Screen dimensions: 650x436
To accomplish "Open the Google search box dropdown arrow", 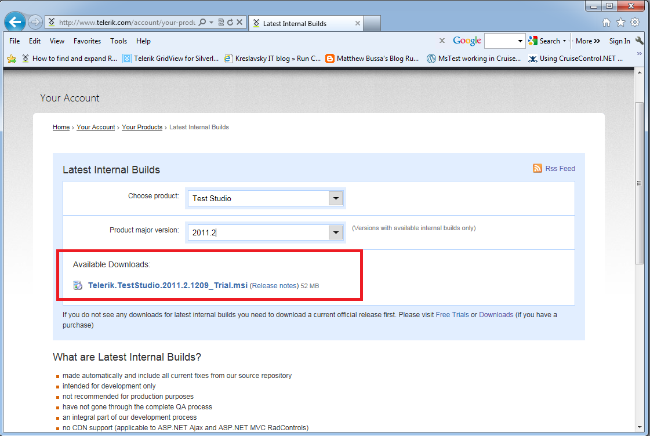I will click(520, 41).
